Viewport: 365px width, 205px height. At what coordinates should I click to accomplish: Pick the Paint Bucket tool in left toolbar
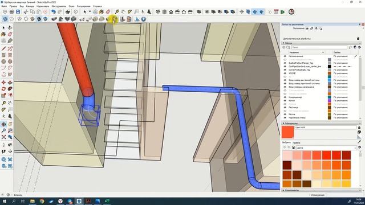pyautogui.click(x=3, y=34)
